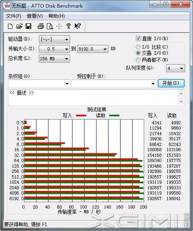Click inside the 描述 description text box

pos(93,97)
